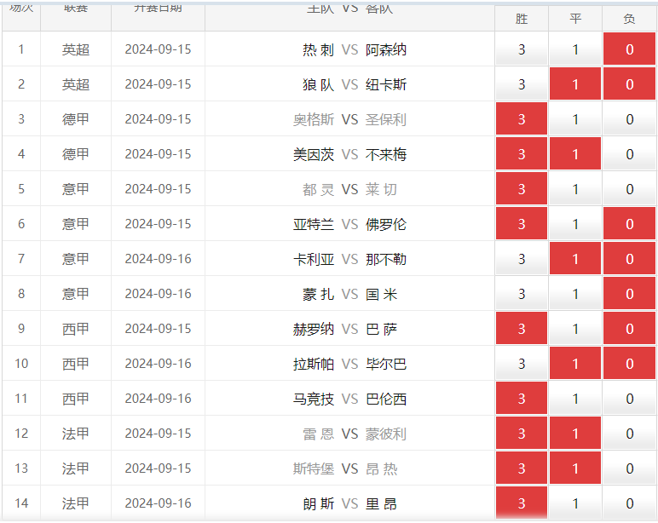The width and height of the screenshot is (658, 523).
Task: Select draw (1) for 马竞技 VS 巴伦西
Action: coord(575,399)
